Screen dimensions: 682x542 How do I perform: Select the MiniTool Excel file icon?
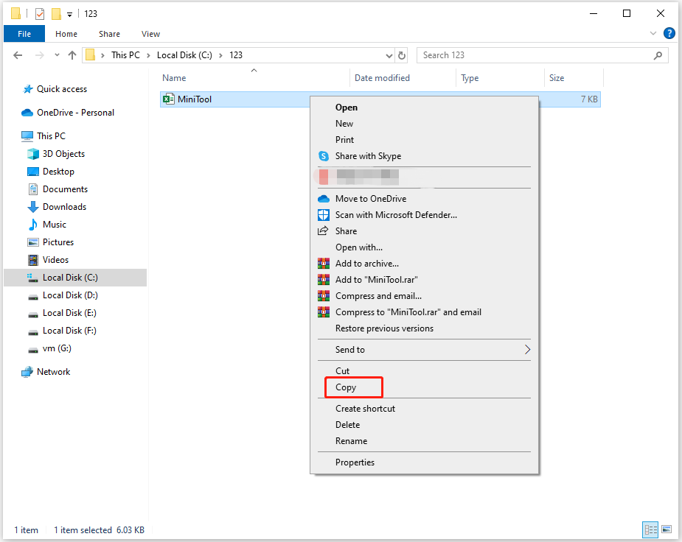click(x=168, y=99)
